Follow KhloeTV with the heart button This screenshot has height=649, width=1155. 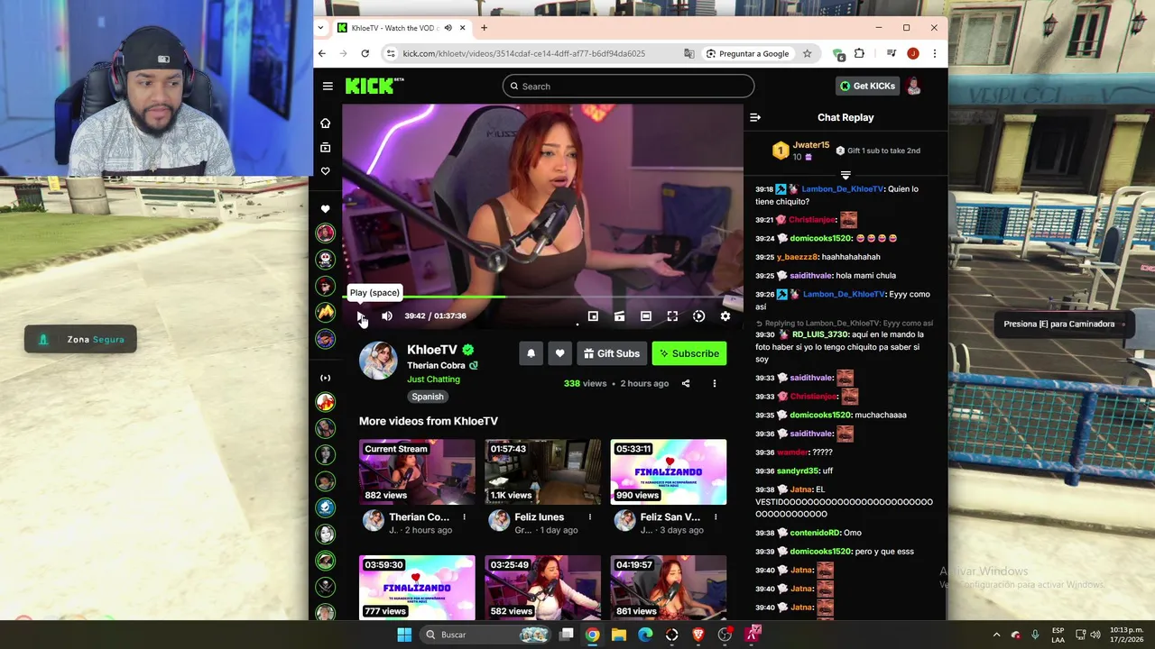click(559, 353)
